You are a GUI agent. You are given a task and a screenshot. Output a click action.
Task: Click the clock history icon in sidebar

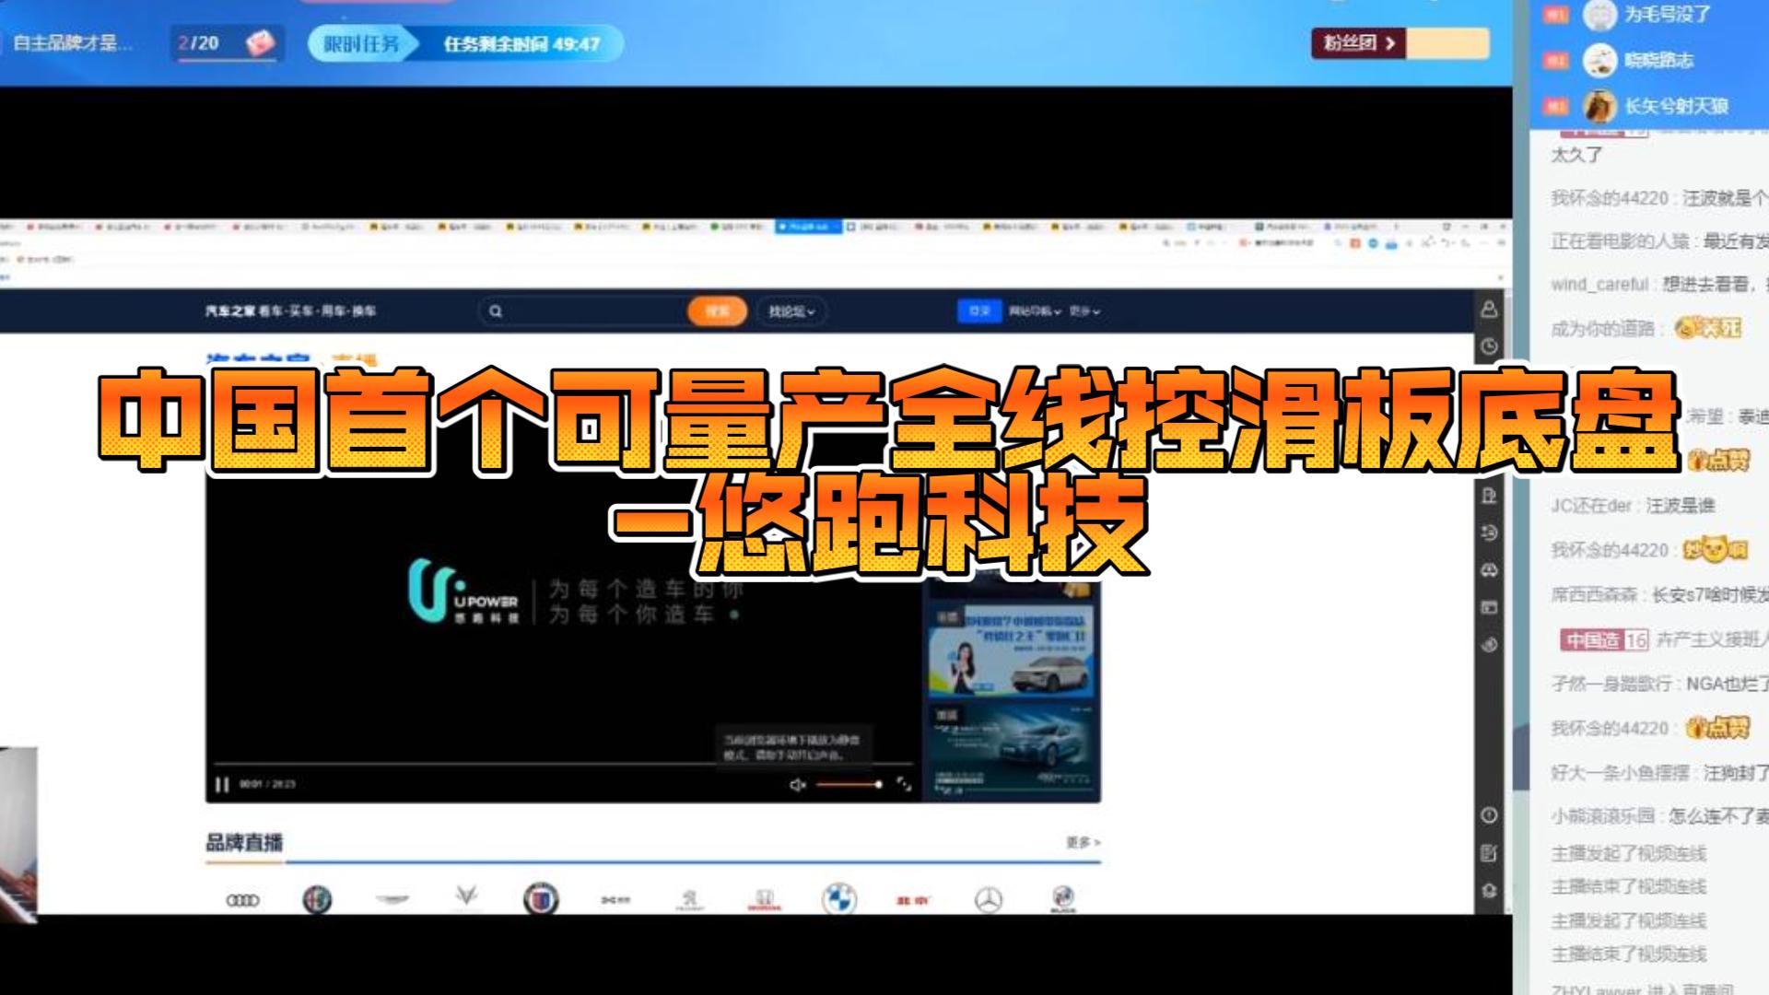1489,347
